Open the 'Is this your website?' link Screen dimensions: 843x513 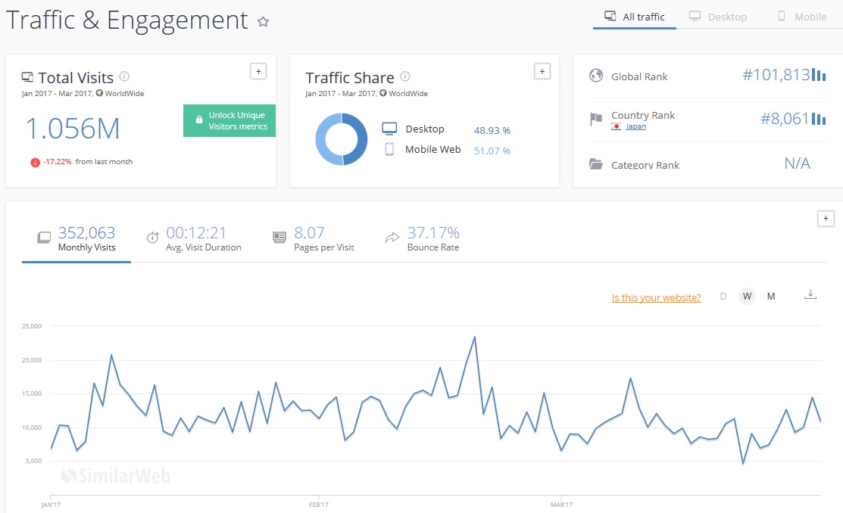pyautogui.click(x=656, y=298)
